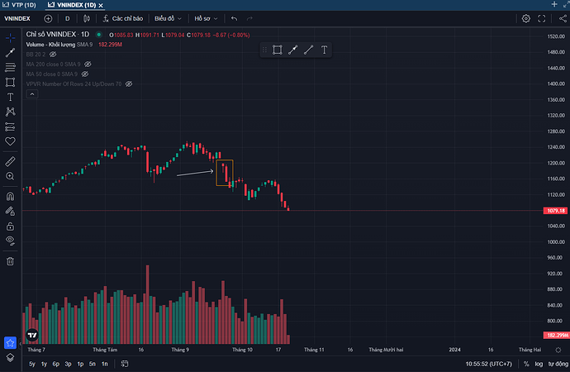Delete drawings with trash icon
The image size is (570, 372).
(10, 261)
